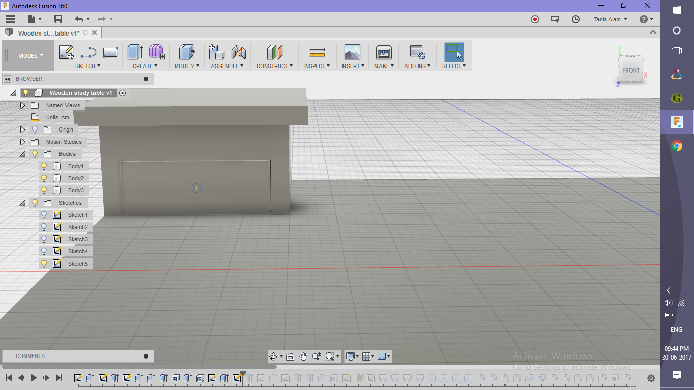Viewport: 694px width, 390px height.
Task: Toggle visibility bulb for Body3
Action: [44, 190]
